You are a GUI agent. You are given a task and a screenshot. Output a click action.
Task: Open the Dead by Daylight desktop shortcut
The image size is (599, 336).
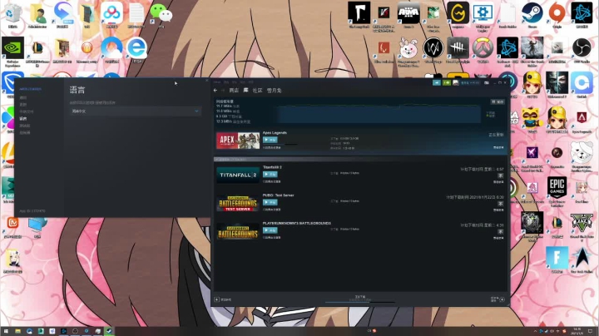458,50
